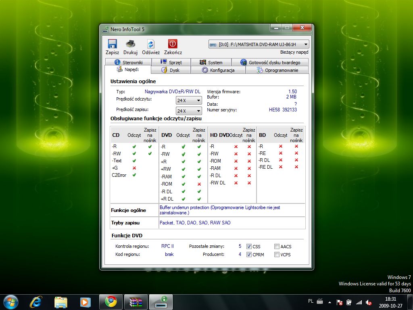The width and height of the screenshot is (413, 310).
Task: Switch to the Dysk tab
Action: tap(171, 70)
